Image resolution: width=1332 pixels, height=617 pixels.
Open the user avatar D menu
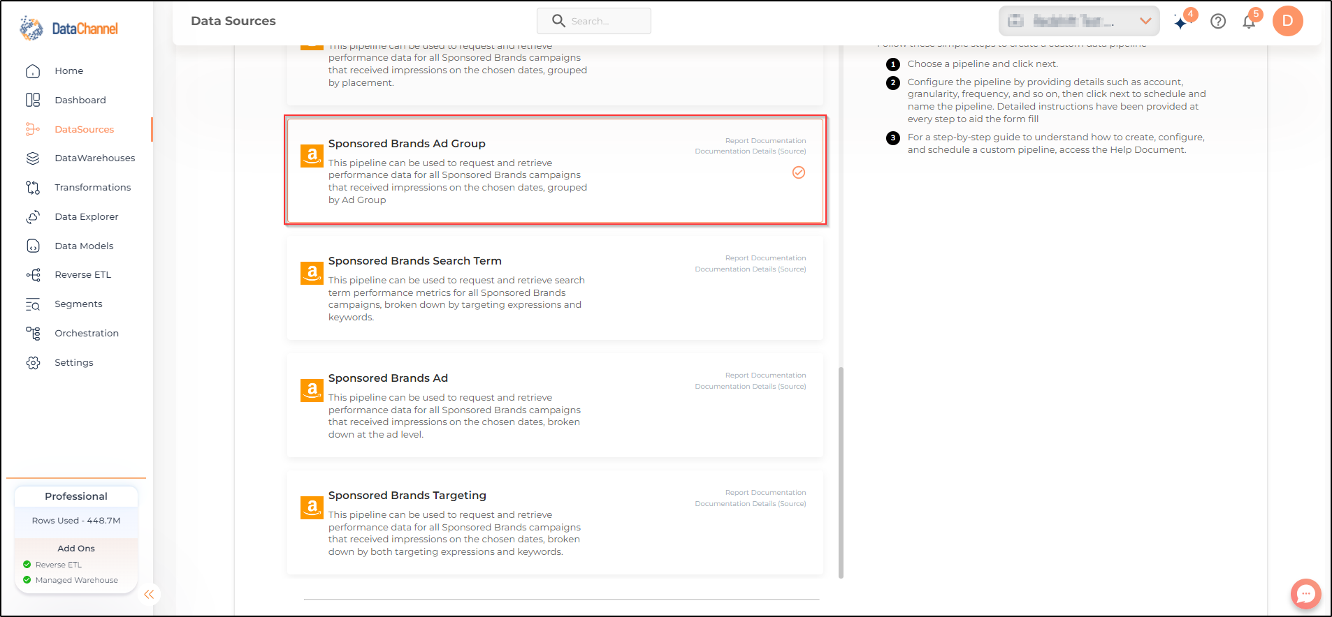pyautogui.click(x=1288, y=21)
